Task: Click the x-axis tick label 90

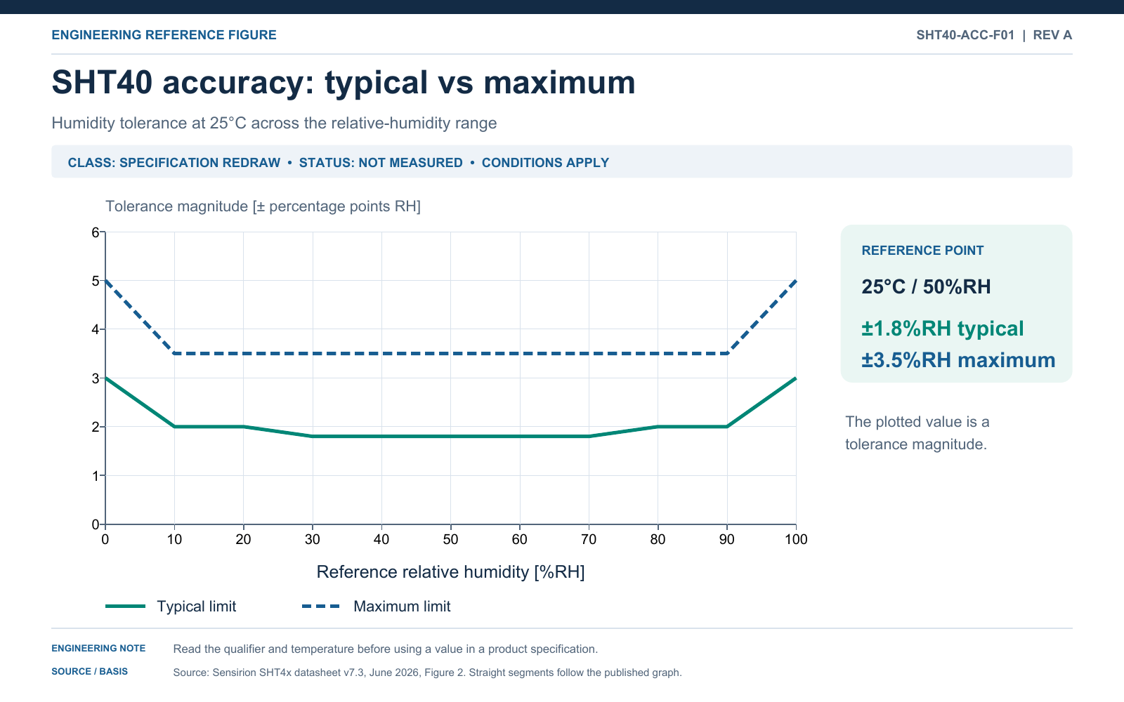Action: 727,539
